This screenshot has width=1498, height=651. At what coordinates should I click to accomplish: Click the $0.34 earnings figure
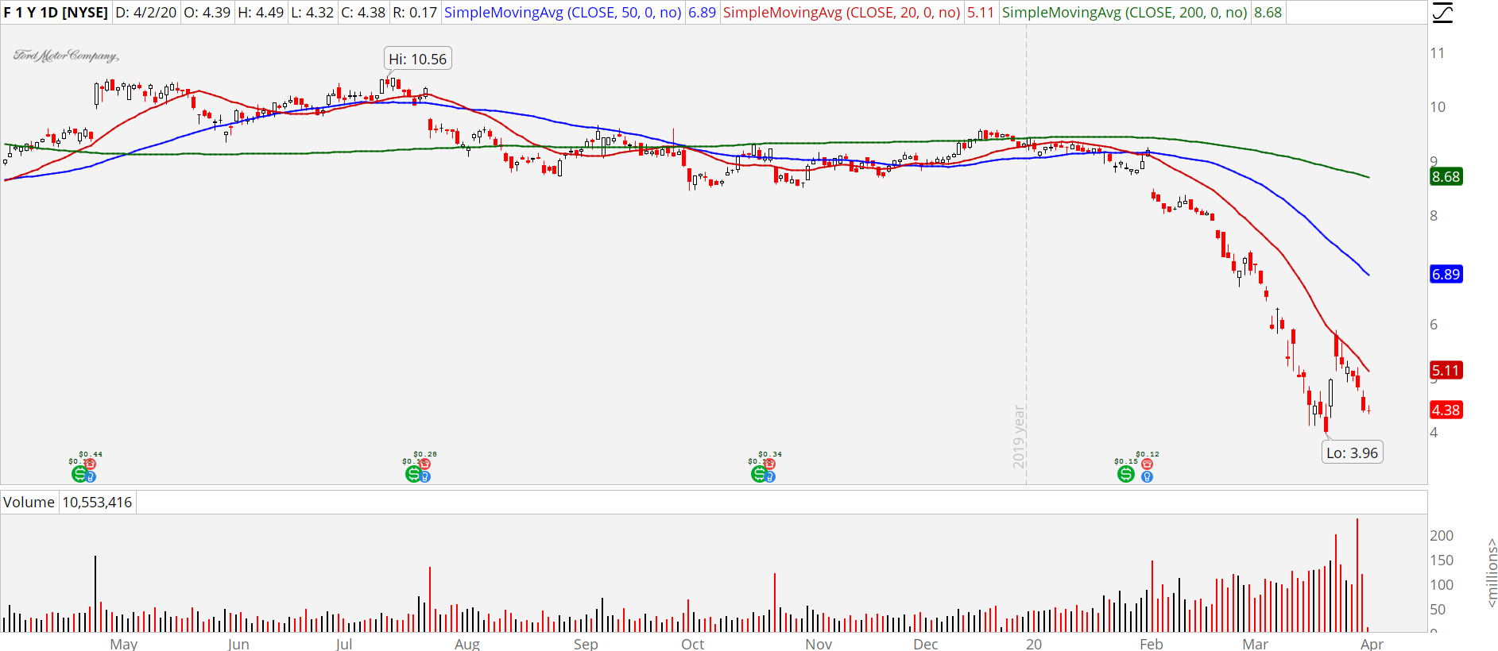click(770, 454)
